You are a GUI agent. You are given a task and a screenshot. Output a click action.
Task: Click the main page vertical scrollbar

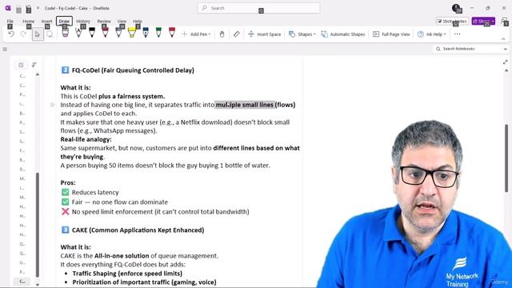pos(506,158)
